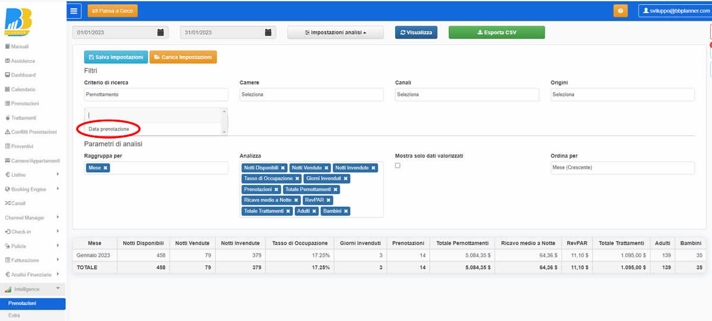The image size is (712, 321).
Task: Remove the Mese grouping tag
Action: pyautogui.click(x=106, y=168)
